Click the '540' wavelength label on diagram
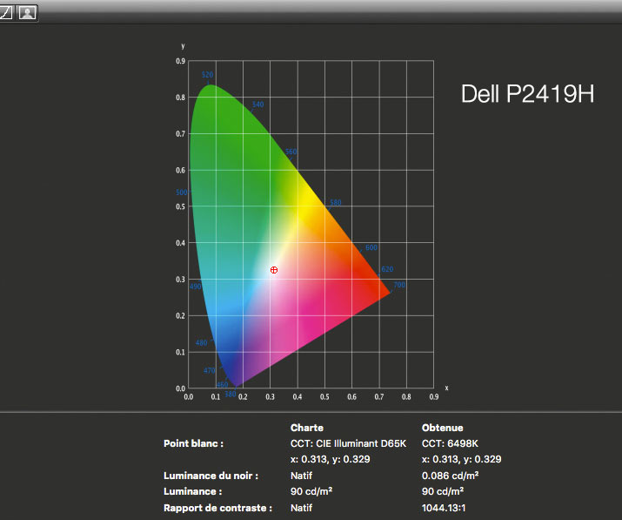 click(x=257, y=105)
